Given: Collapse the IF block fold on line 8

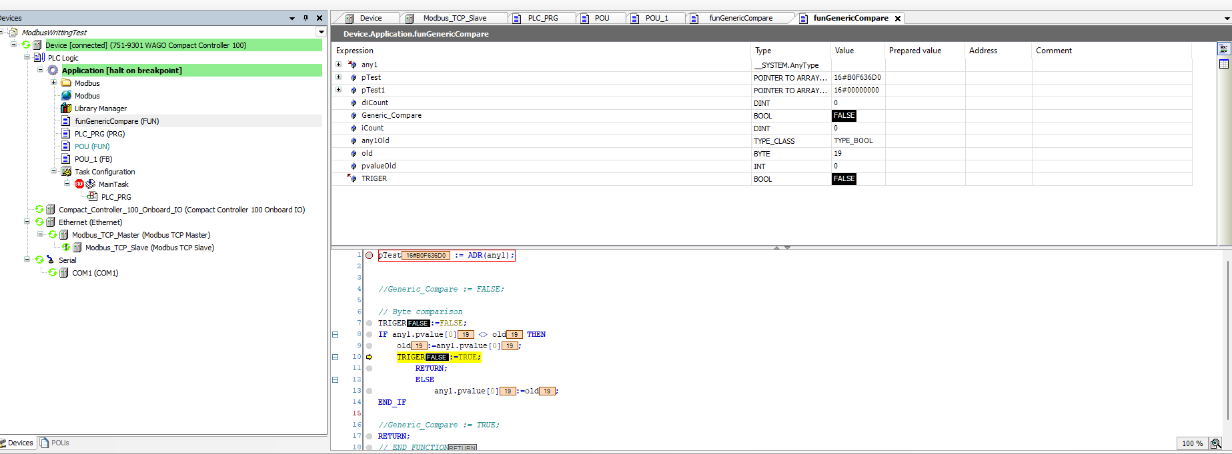Looking at the screenshot, I should (335, 335).
